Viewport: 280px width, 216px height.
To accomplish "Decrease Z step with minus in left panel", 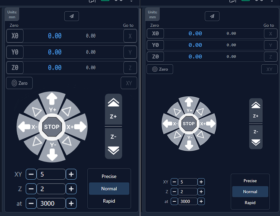I will 31,189.
